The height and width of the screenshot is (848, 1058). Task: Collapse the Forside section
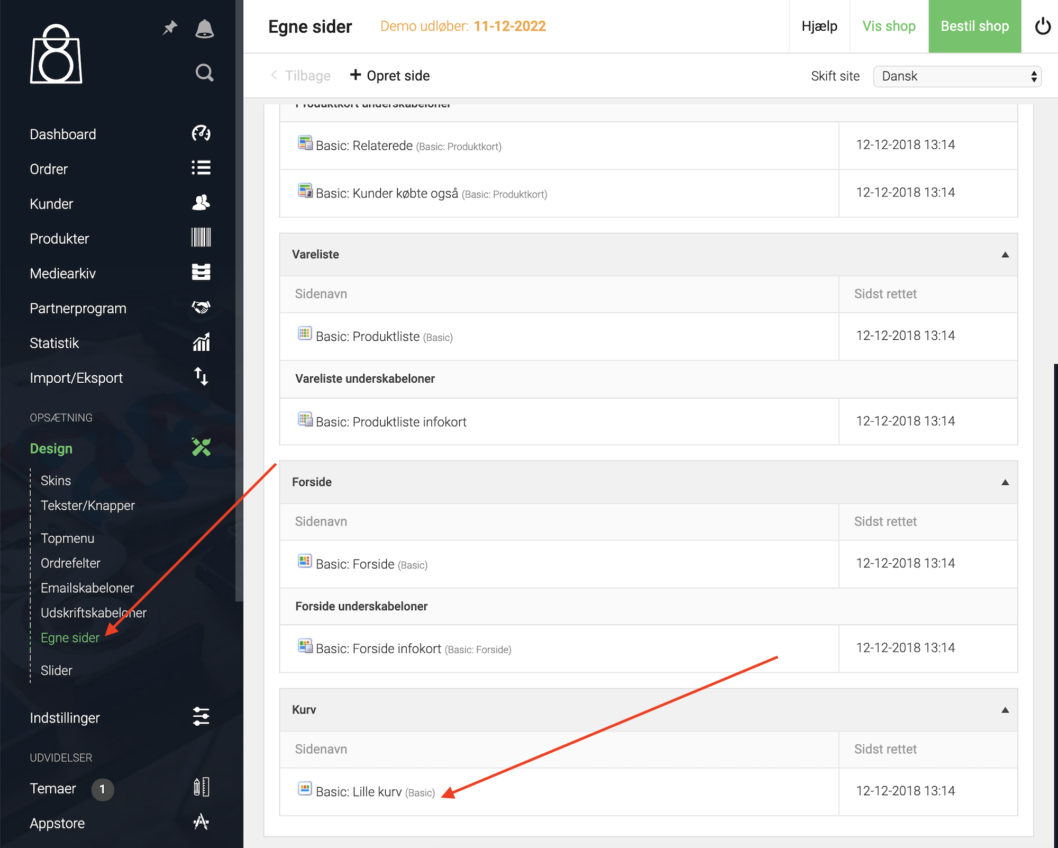[x=1005, y=482]
